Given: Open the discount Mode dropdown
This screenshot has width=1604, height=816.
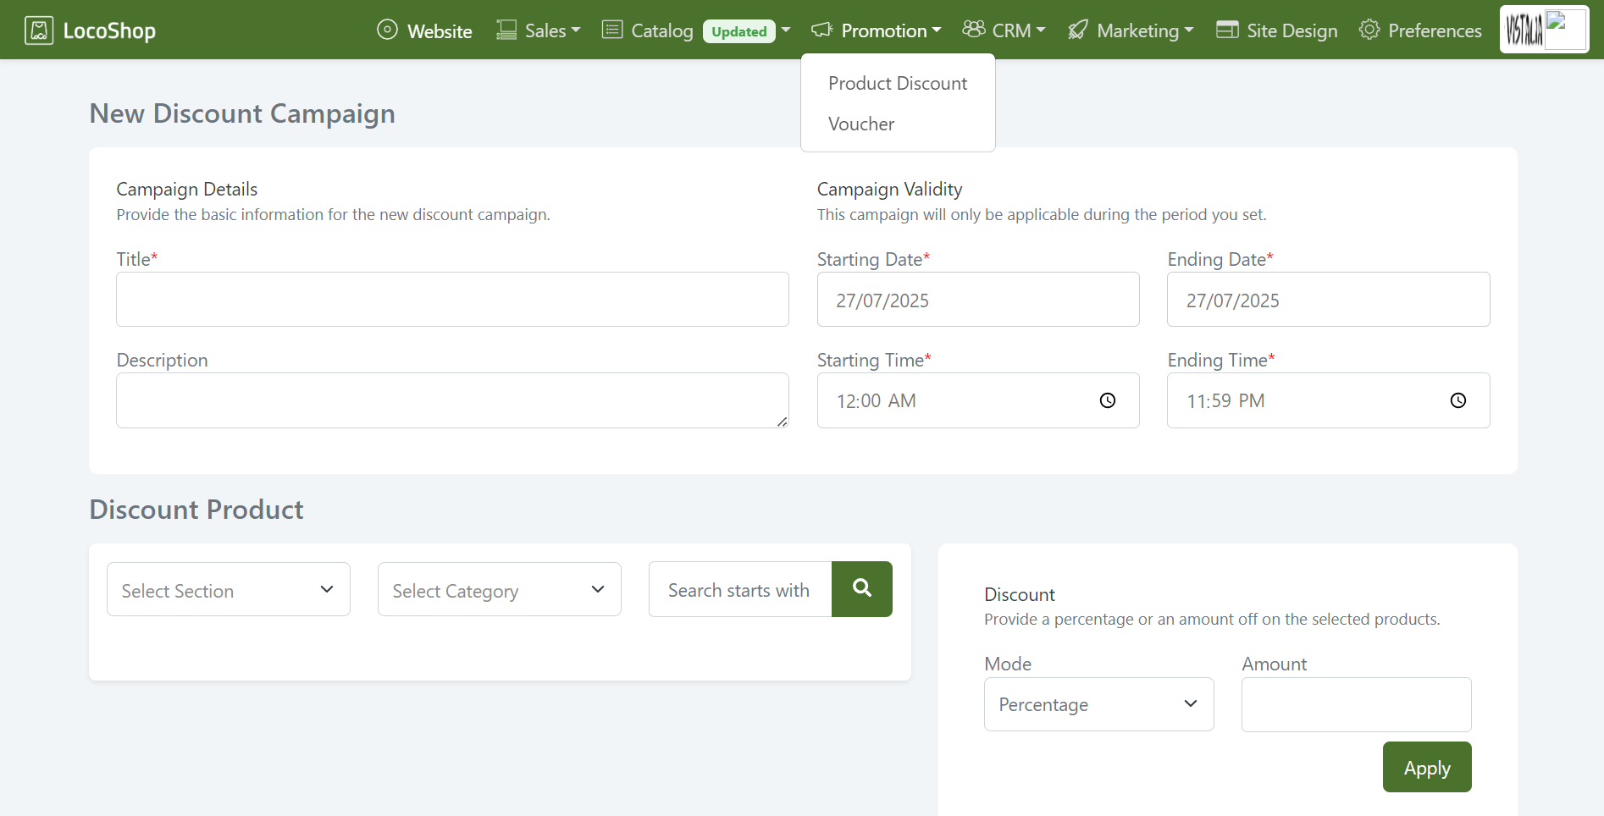Looking at the screenshot, I should point(1098,704).
